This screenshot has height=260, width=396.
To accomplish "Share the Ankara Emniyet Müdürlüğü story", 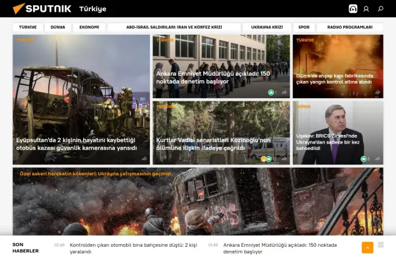I will [284, 92].
